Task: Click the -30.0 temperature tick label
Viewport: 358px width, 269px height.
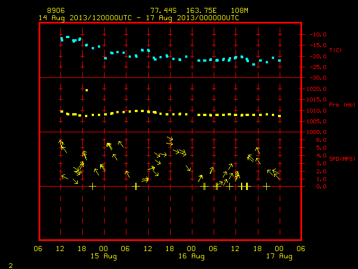Action: [318, 78]
